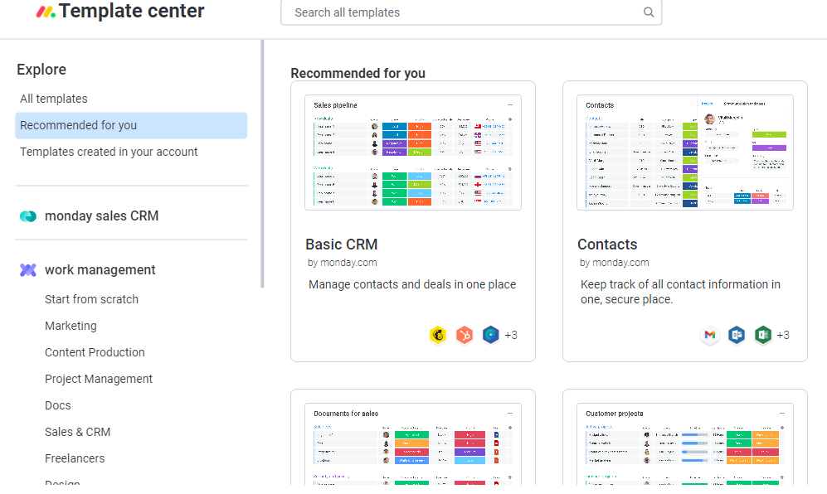Click the work management product icon
Image resolution: width=827 pixels, height=494 pixels.
[x=28, y=270]
